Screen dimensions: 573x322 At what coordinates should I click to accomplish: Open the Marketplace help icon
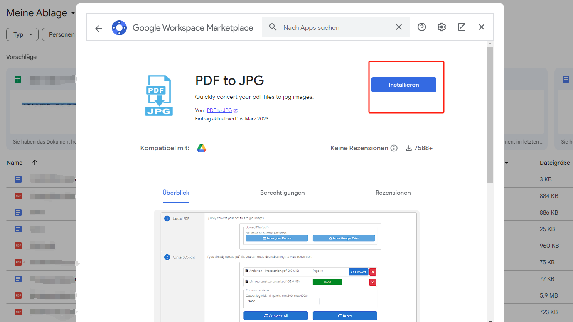click(x=422, y=27)
